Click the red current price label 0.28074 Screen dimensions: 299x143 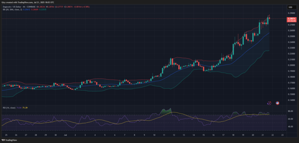(x=292, y=19)
